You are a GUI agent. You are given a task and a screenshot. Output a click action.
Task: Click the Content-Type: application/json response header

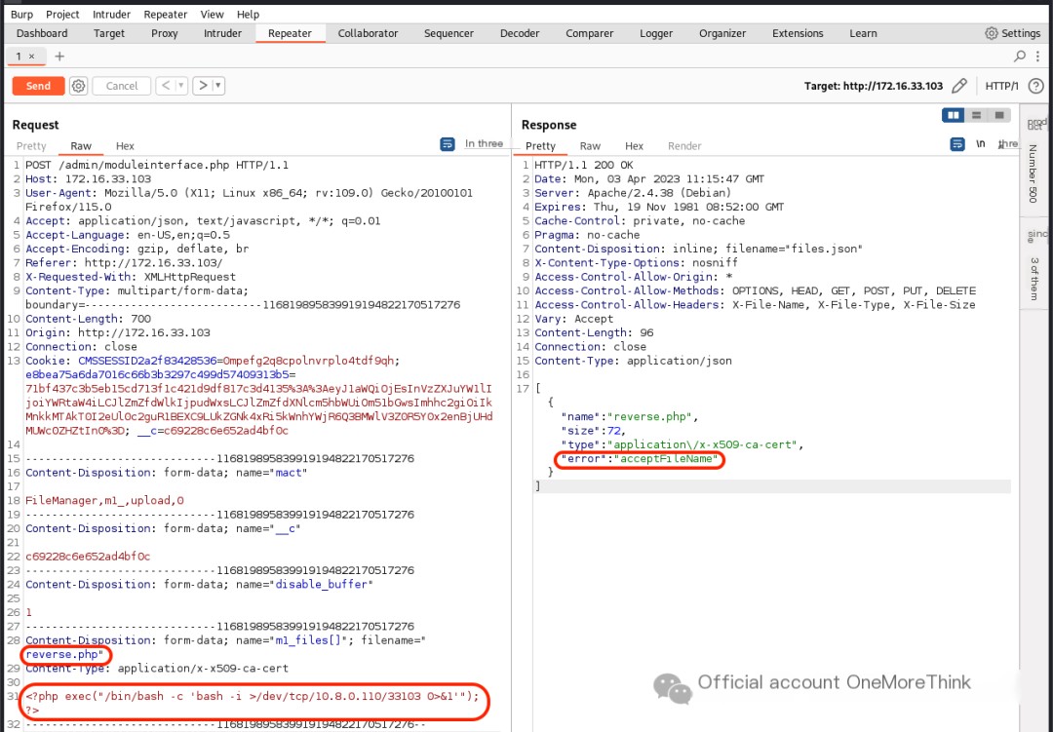point(633,361)
